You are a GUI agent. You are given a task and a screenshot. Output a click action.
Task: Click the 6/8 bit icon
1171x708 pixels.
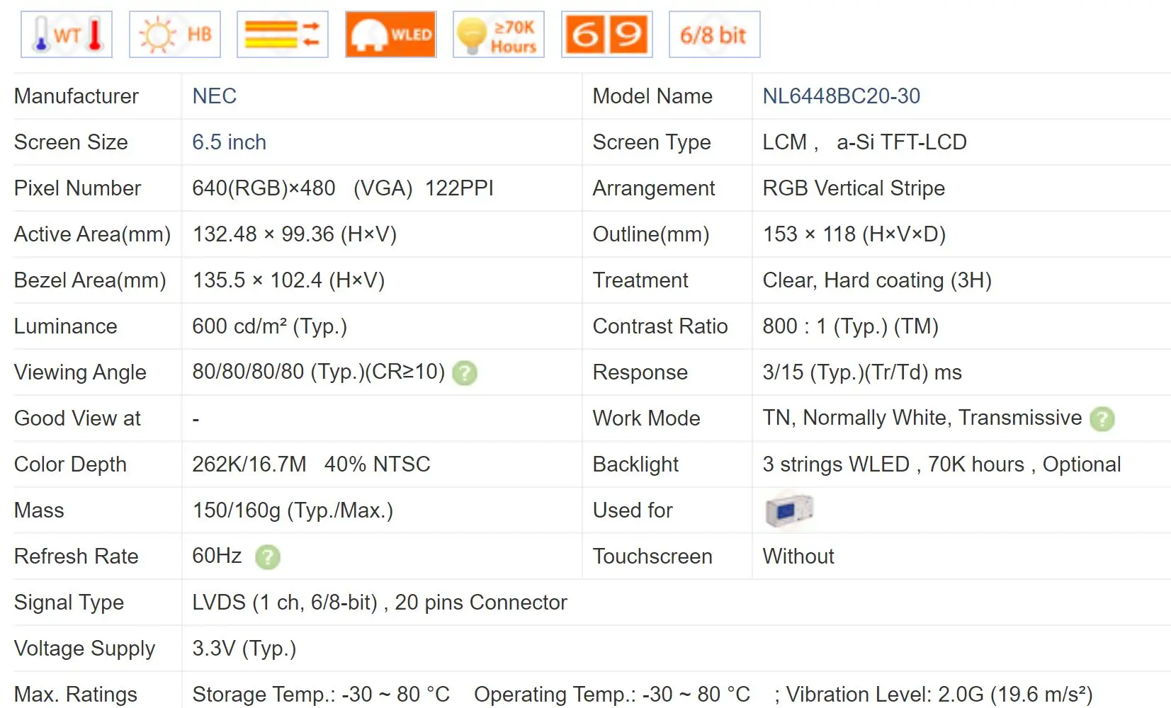pyautogui.click(x=715, y=34)
